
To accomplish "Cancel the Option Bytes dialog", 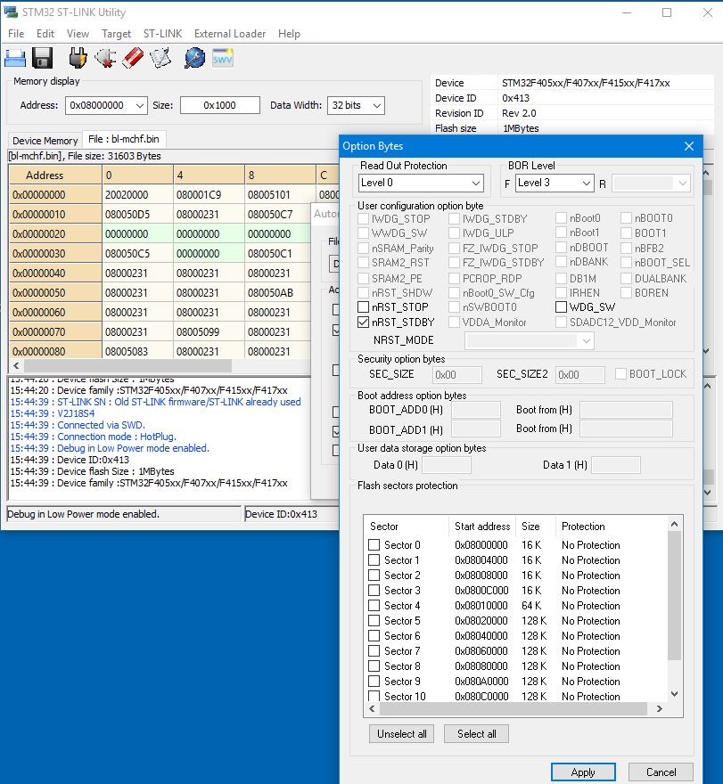I will coord(661,772).
